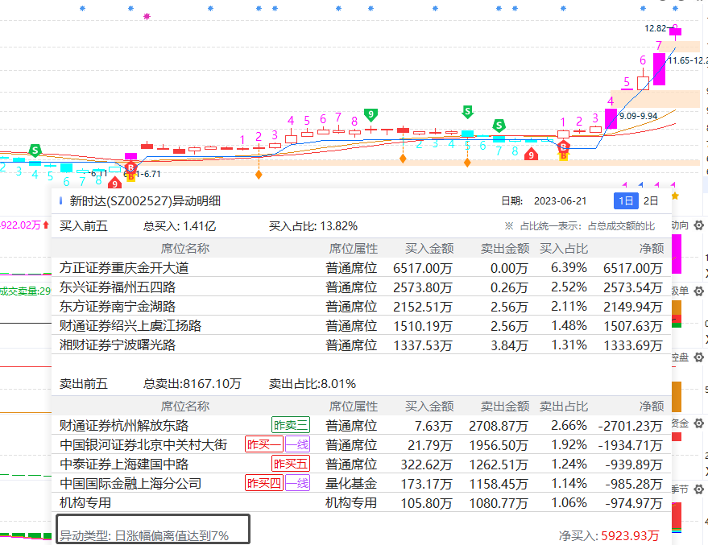The width and height of the screenshot is (708, 545).
Task: Click the 昨卖三 tag on 财通证券杭州解放东路
Action: (290, 425)
